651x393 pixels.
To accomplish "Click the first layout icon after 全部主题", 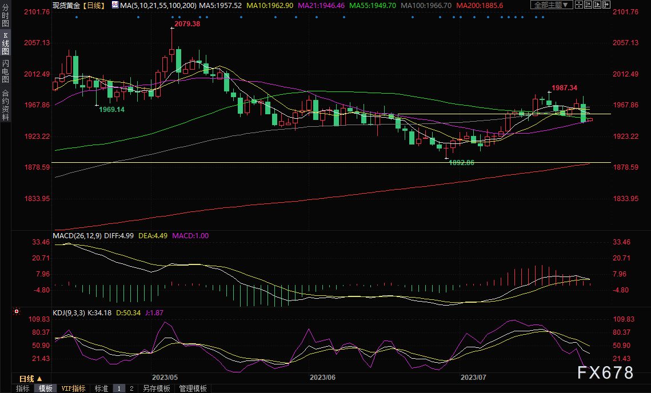I will pyautogui.click(x=580, y=5).
